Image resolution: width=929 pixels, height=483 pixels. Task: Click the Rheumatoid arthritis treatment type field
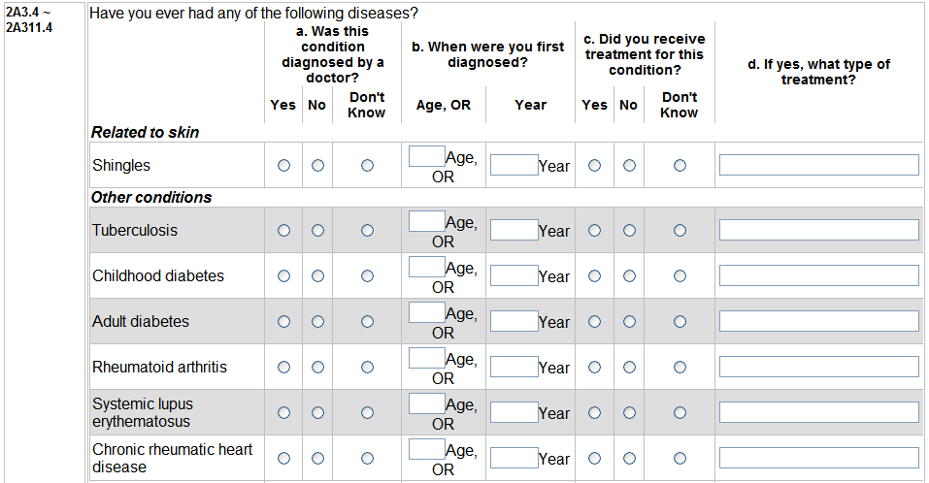(x=818, y=367)
